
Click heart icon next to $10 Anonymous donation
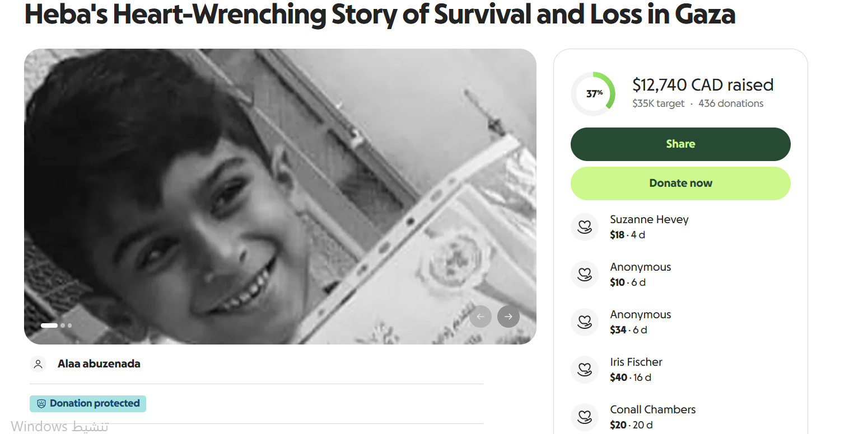(585, 274)
